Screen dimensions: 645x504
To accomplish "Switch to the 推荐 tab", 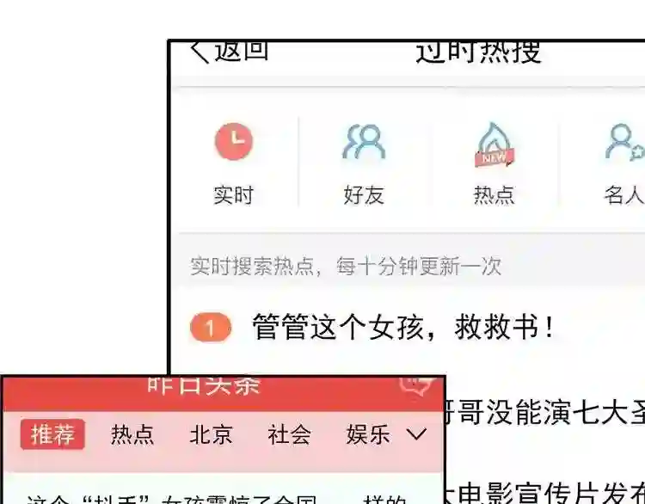I will pos(52,434).
